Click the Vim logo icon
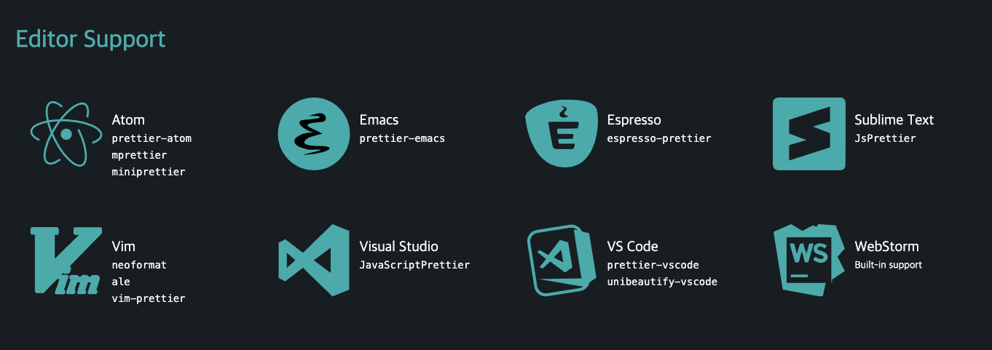This screenshot has height=350, width=992. [66, 260]
